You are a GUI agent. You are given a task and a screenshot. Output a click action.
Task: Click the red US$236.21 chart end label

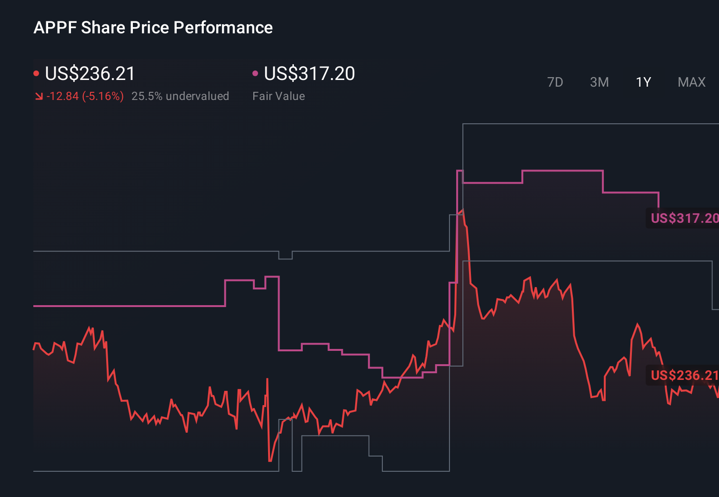pos(683,375)
